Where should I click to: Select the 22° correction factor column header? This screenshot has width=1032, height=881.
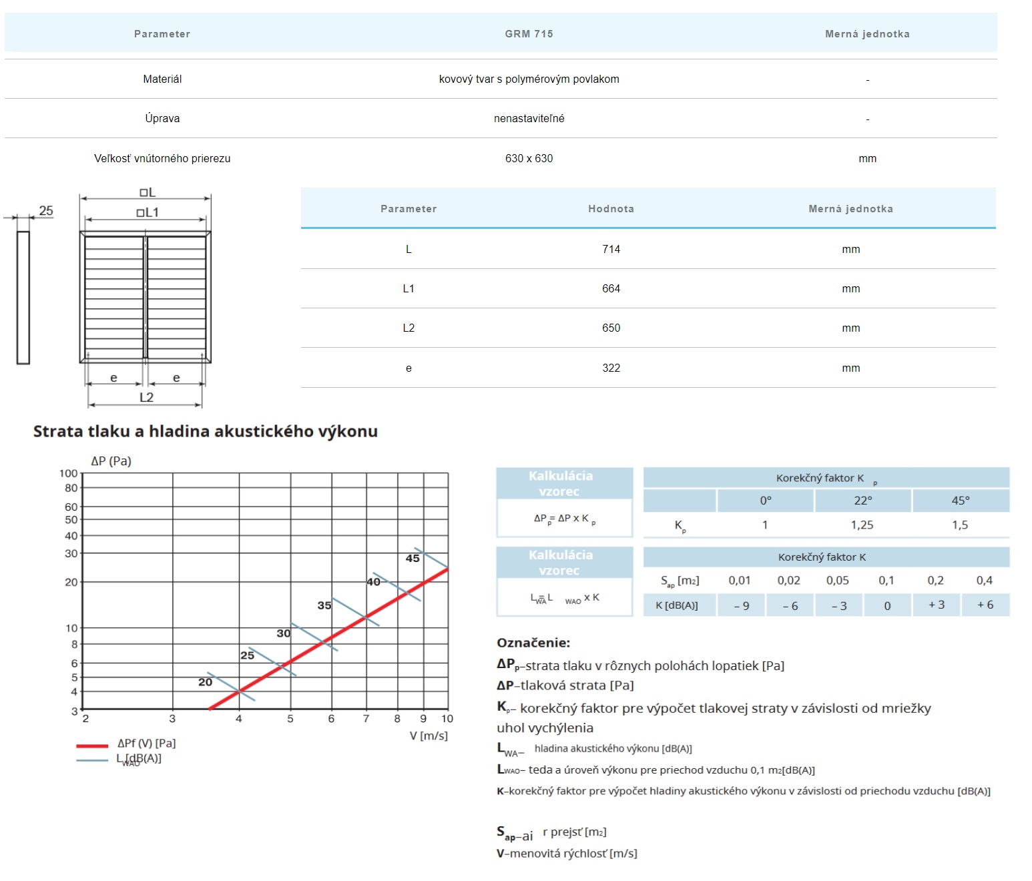click(x=862, y=501)
